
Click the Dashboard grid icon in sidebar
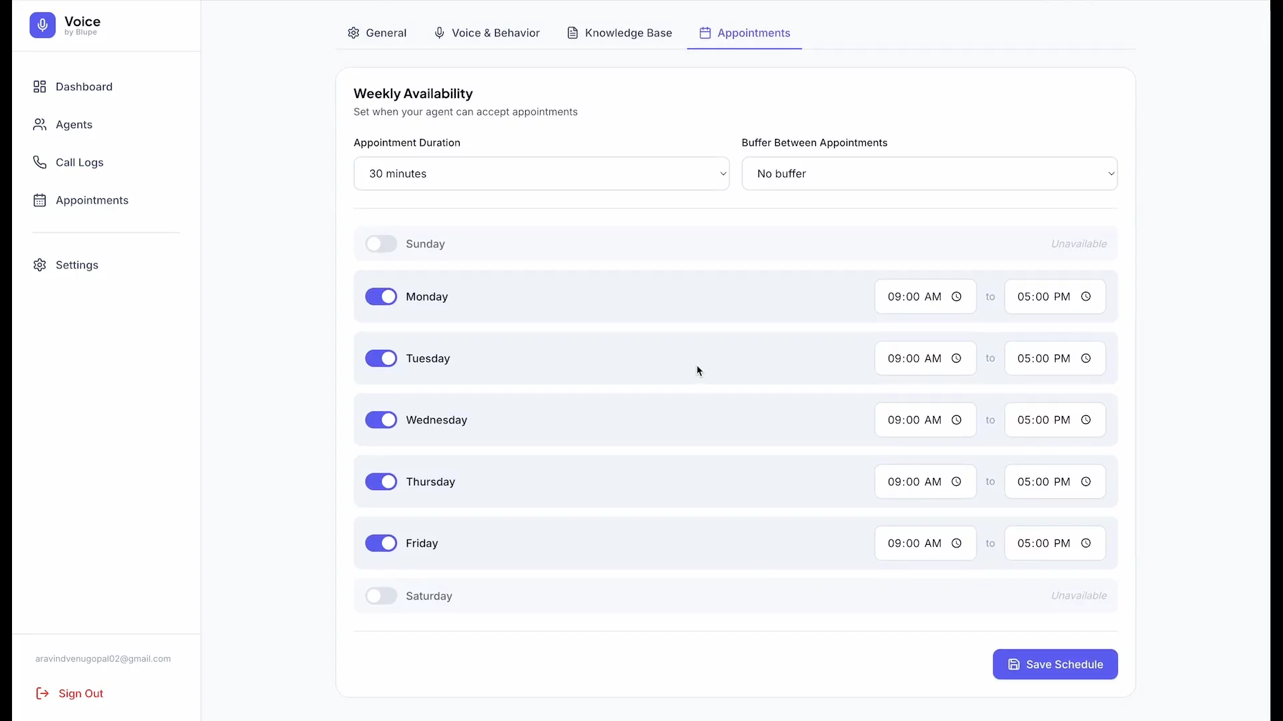point(39,87)
